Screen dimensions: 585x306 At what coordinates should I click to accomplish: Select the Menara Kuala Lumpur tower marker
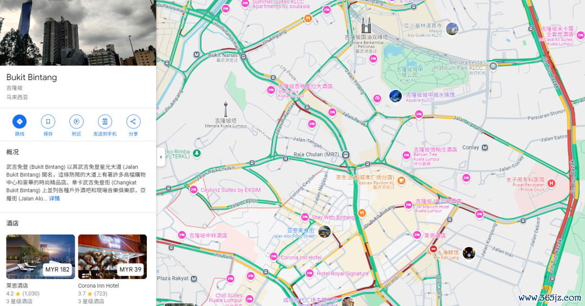(x=225, y=109)
